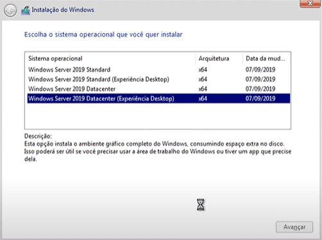Click 07/09/2019 in Standard (Experiência Desktop) row
This screenshot has width=322, height=240.
tap(260, 79)
